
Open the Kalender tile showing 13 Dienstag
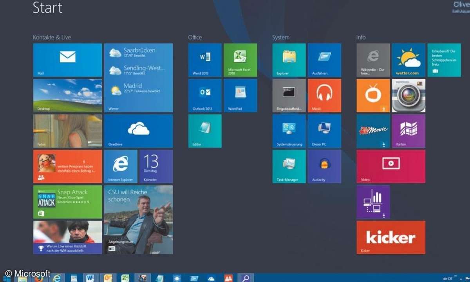156,166
